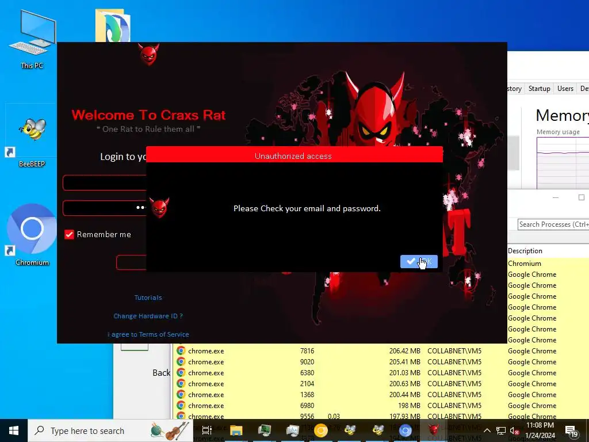Switch to the Startup tab in Task Manager

539,88
